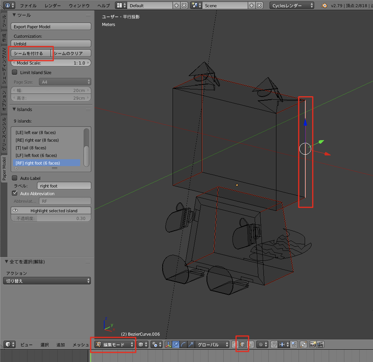
Task: Click the Export Paper Model button
Action: (51, 26)
